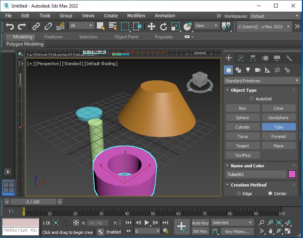Activate the Select Object tool
Viewport: 303px width, 238px height.
point(101,26)
